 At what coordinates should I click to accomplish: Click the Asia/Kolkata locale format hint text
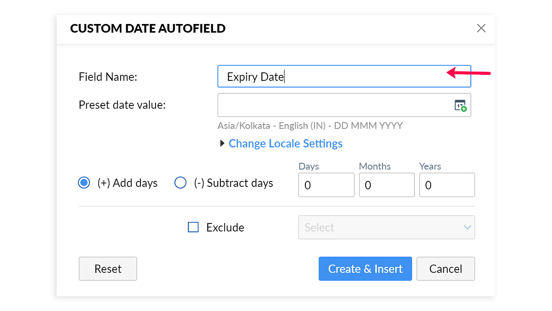pyautogui.click(x=310, y=125)
